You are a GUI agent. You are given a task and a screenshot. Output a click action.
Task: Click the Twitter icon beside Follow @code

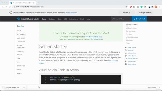pos(126,56)
